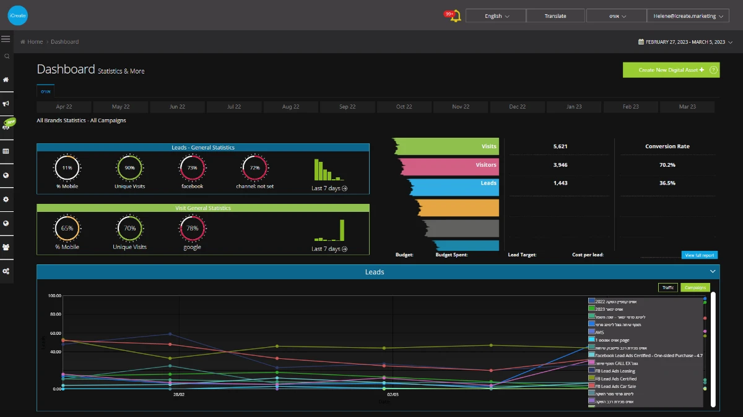Open the users group sidebar icon
This screenshot has width=743, height=417.
pos(6,247)
